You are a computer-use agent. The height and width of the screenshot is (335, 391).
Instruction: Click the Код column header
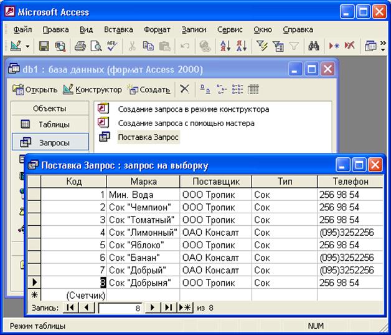[x=74, y=182]
